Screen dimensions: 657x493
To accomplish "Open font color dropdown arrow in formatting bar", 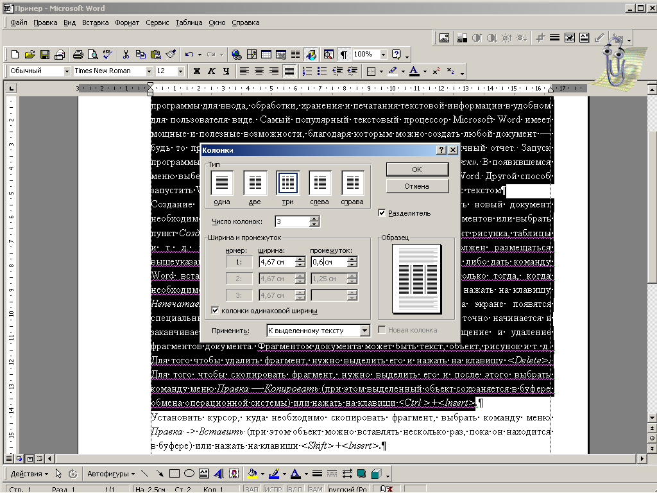I will (425, 72).
